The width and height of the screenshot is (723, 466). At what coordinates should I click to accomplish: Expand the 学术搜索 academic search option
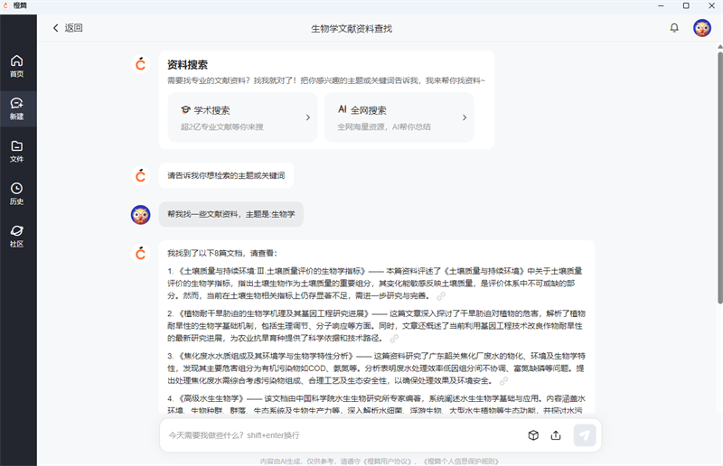click(239, 117)
